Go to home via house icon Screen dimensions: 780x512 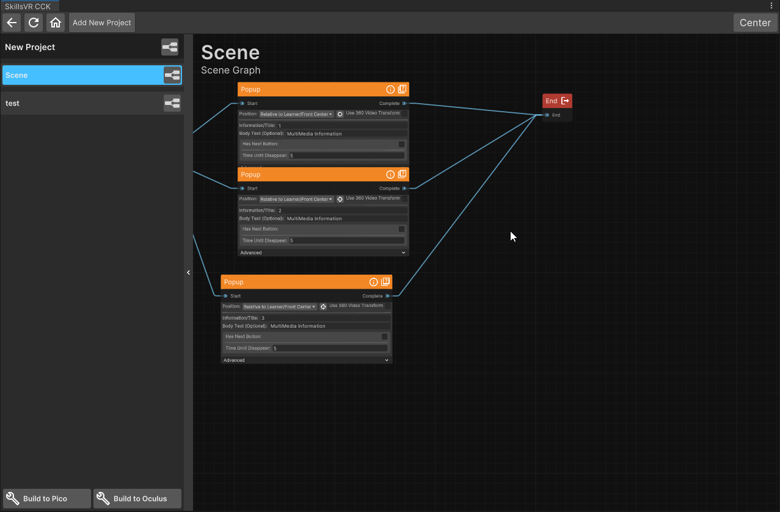click(56, 23)
